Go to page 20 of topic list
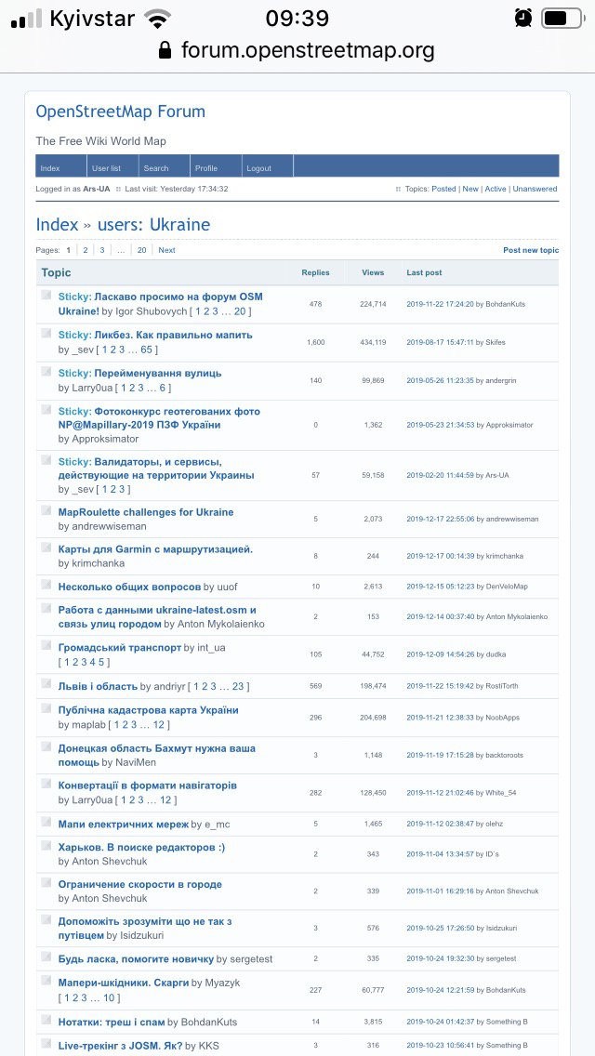This screenshot has width=595, height=1056. pos(141,250)
